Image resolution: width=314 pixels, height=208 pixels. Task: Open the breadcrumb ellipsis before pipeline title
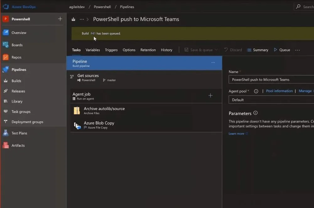[82, 19]
